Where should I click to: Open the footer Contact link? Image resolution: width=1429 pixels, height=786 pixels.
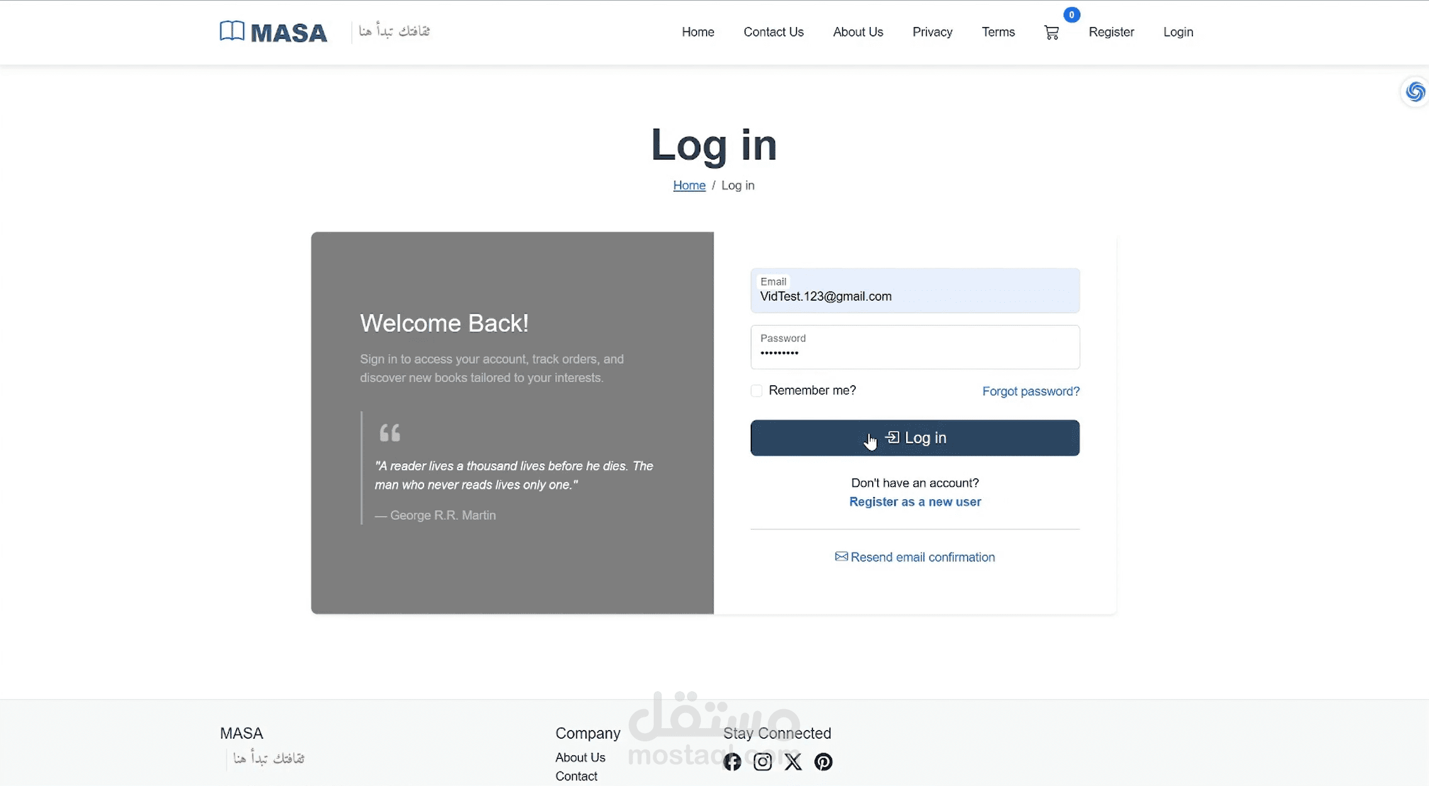coord(576,776)
